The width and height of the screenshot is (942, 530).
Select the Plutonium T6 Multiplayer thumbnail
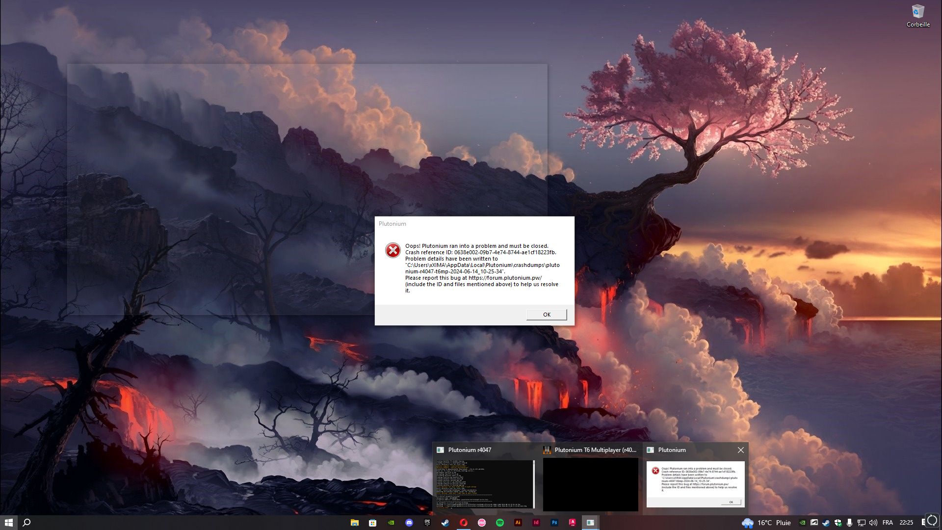[x=591, y=484]
